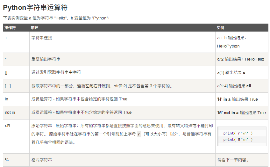Click the description "格式字符串"
Screen dimensions: 270x167
[x=42, y=160]
